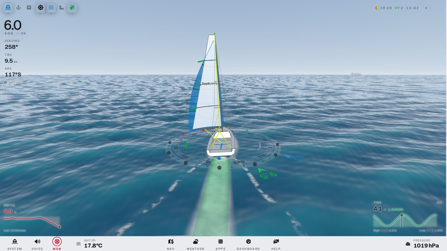
Task: Toggle the green satellite icon
Action: point(72,8)
